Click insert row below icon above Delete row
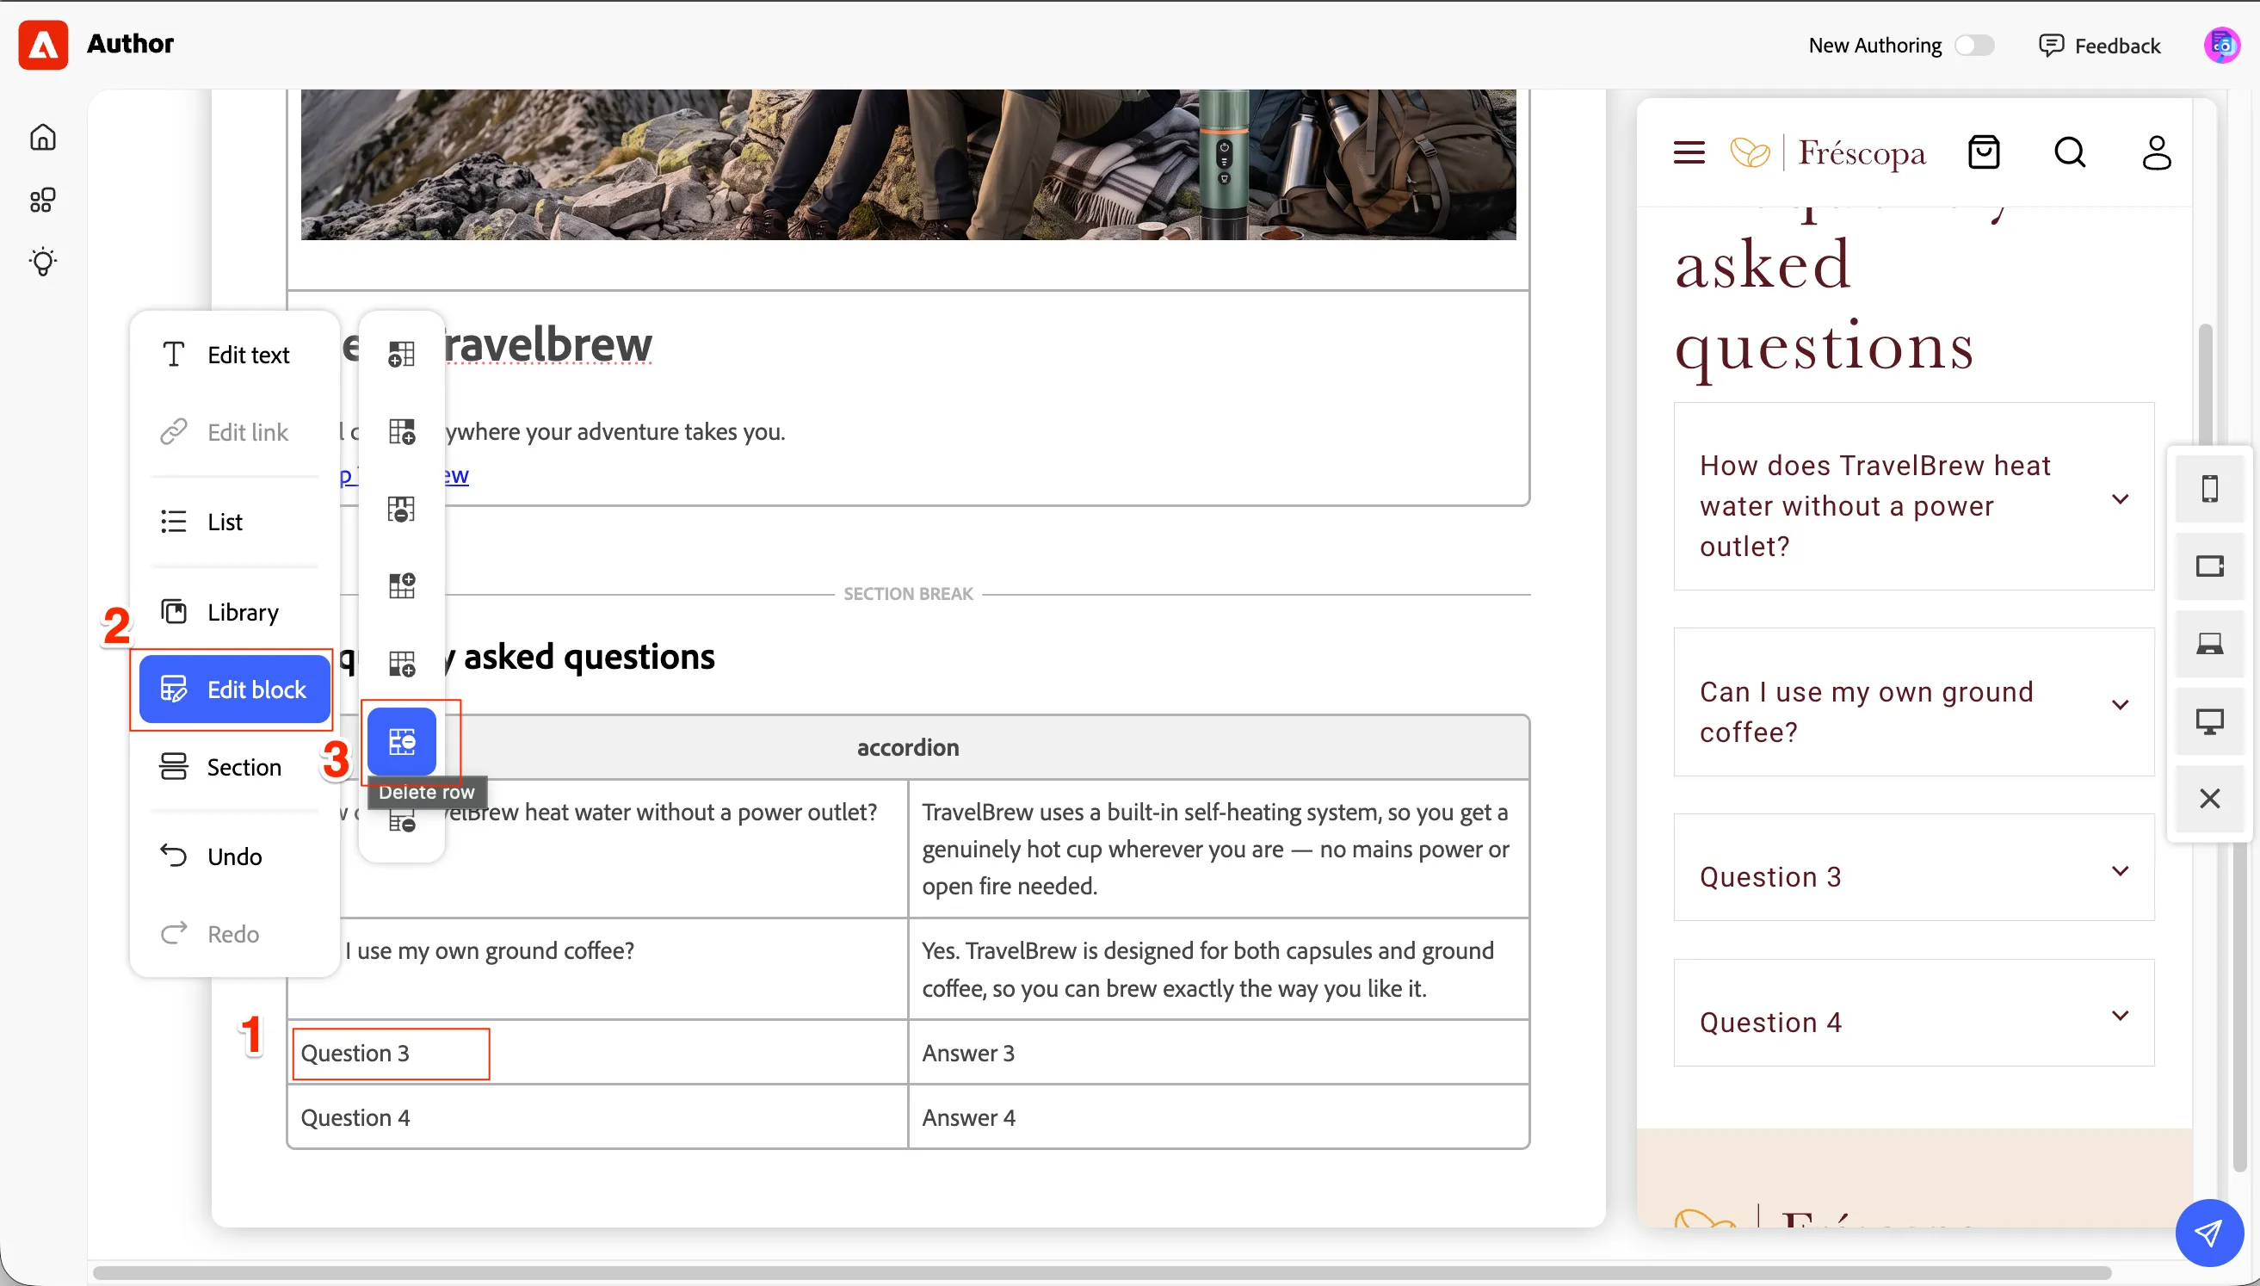Image resolution: width=2260 pixels, height=1286 pixels. (x=402, y=665)
